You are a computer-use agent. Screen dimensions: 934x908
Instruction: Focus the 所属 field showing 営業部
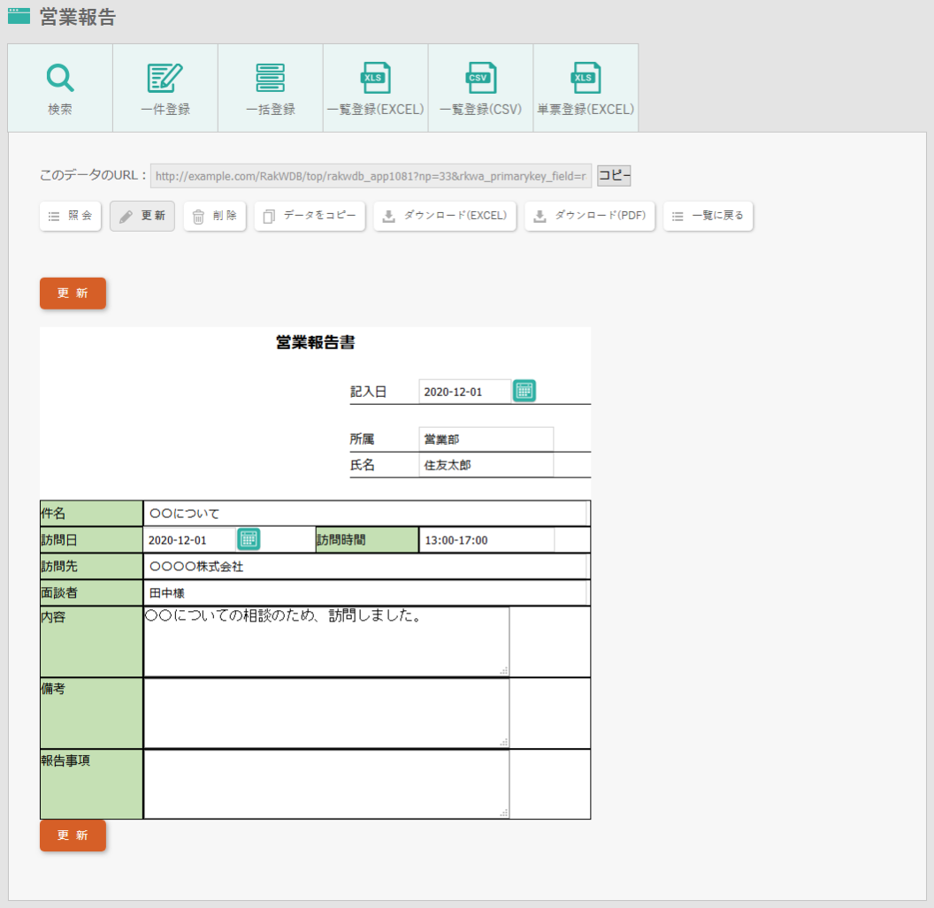click(486, 439)
